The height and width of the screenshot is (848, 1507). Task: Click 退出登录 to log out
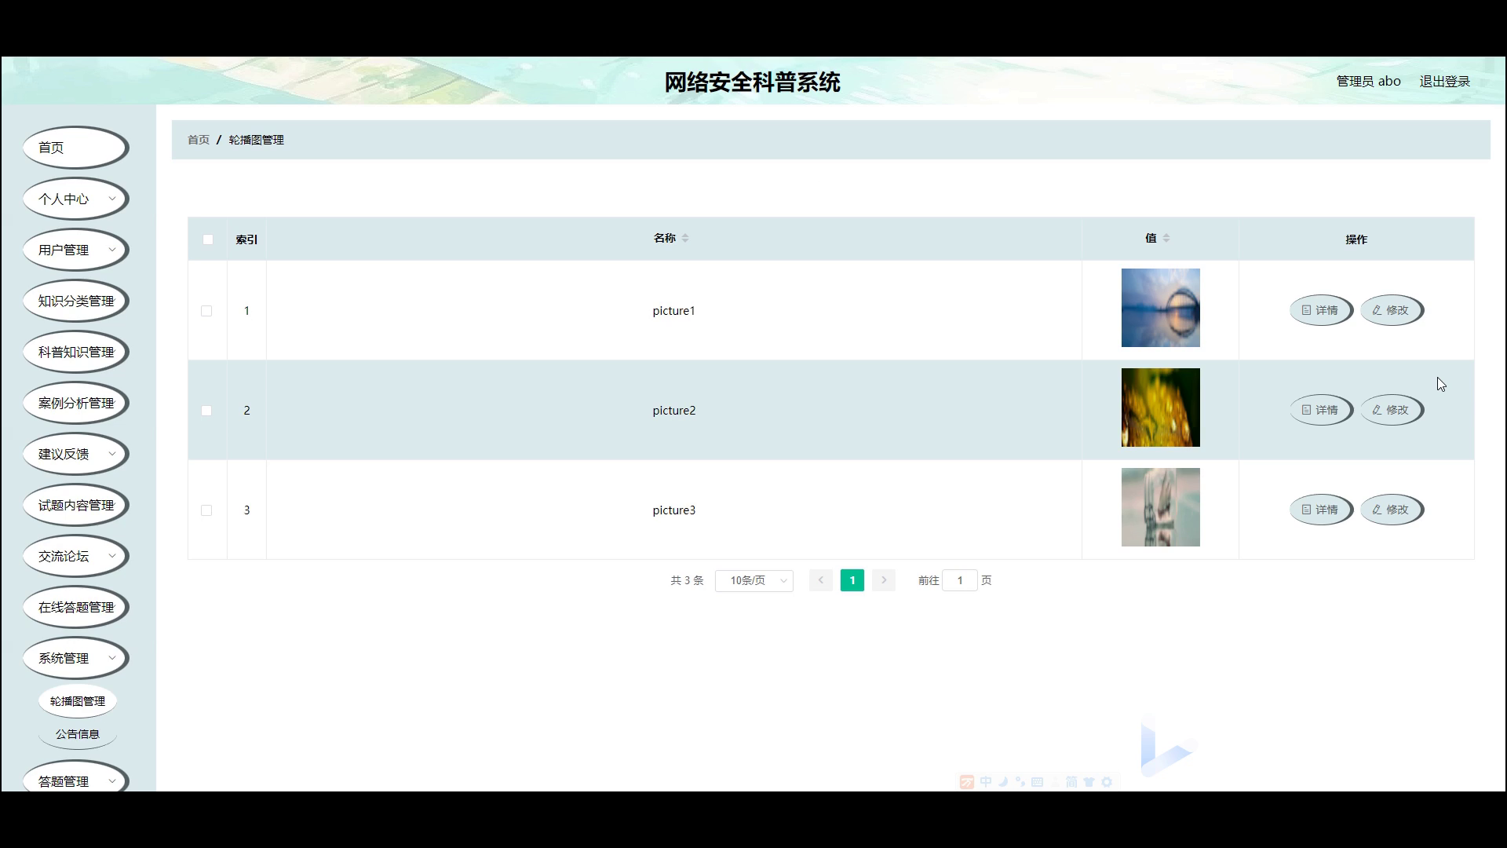pos(1444,82)
